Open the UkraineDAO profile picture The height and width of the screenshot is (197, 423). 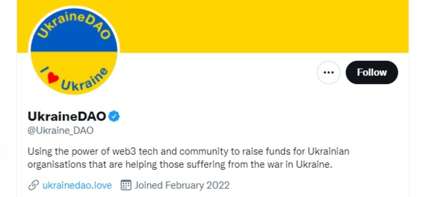click(x=74, y=51)
